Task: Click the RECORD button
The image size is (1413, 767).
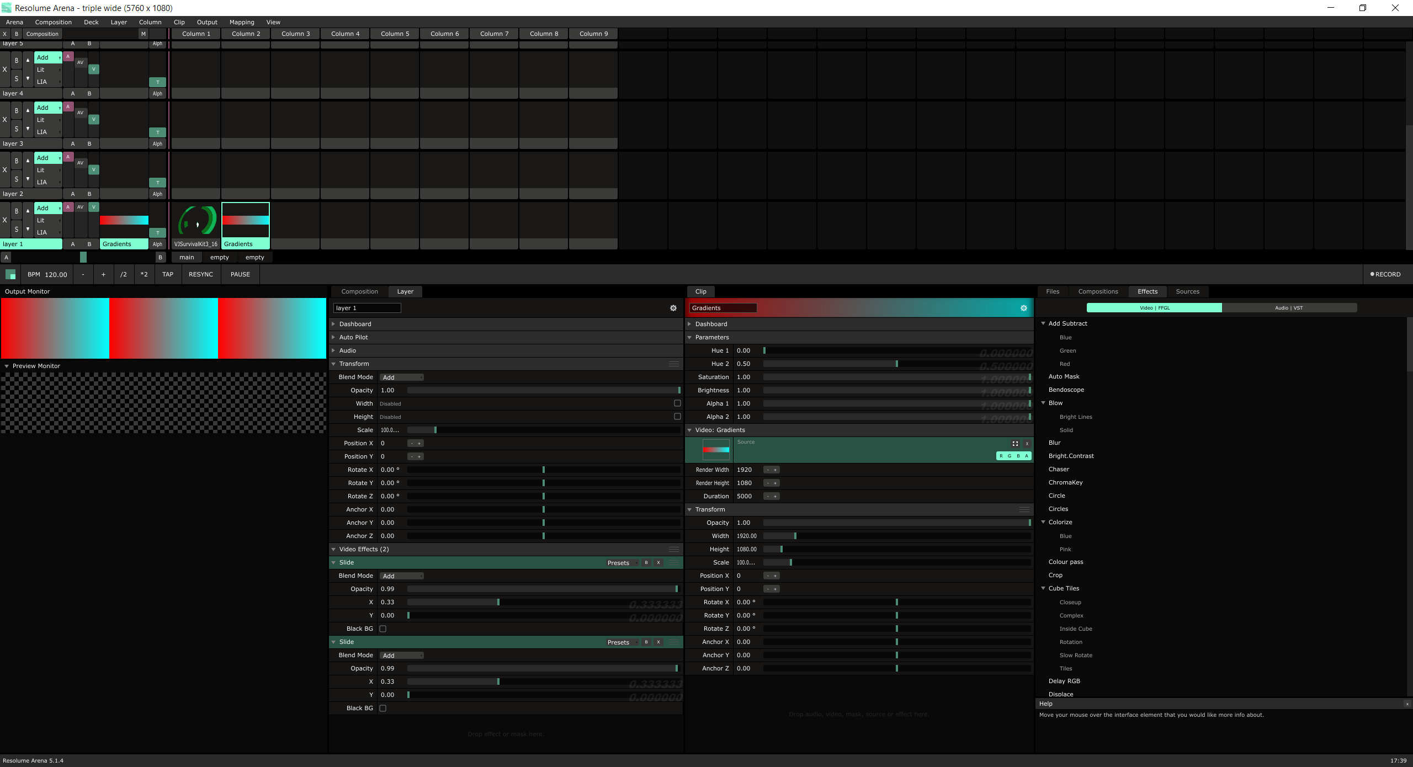Action: 1385,274
